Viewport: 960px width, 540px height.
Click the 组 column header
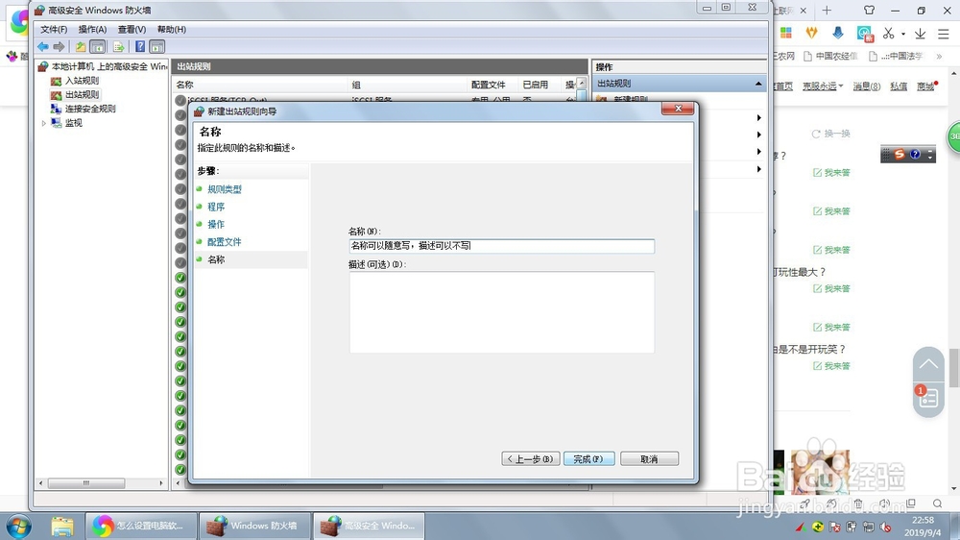(x=407, y=85)
